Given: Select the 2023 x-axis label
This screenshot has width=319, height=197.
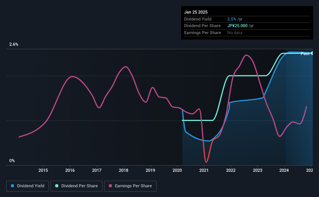Looking at the screenshot, I should pyautogui.click(x=258, y=170).
